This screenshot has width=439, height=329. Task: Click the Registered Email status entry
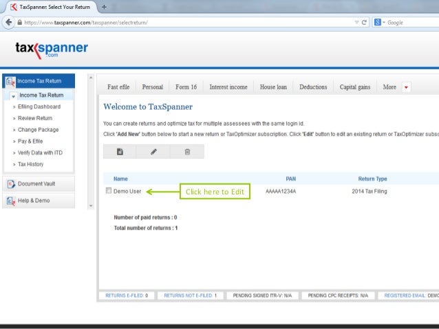[409, 295]
